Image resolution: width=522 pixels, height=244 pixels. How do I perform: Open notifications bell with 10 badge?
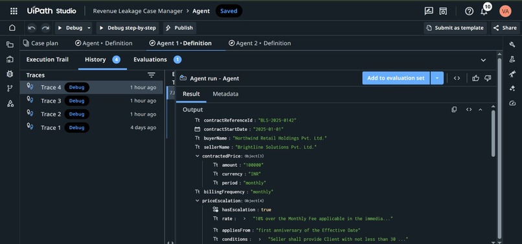484,12
